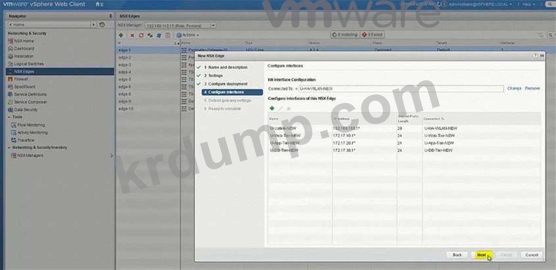Click the Connected To field U-HA-VXLAN-NEW
Screen dimensions: 556x270
(401, 89)
